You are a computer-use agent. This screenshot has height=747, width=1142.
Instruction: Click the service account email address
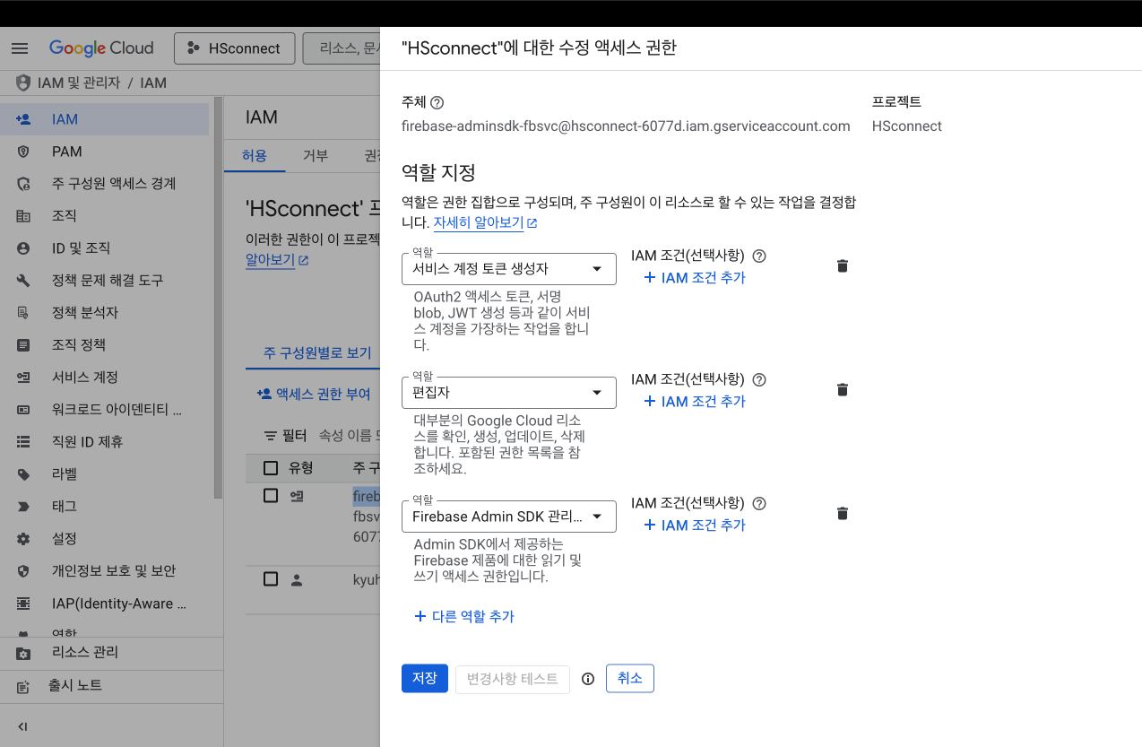click(626, 126)
